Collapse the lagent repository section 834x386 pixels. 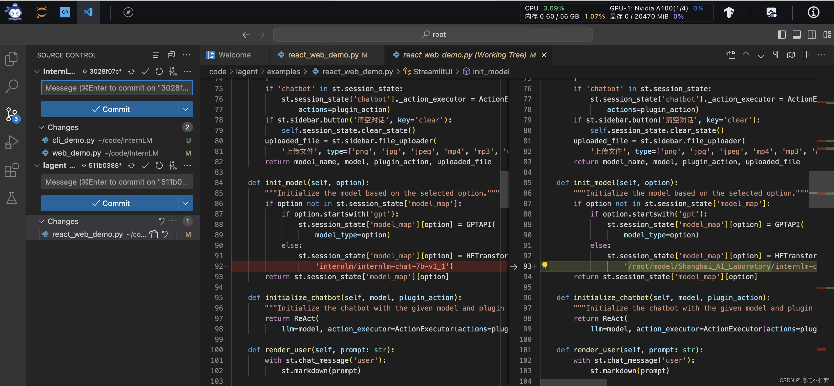[37, 165]
